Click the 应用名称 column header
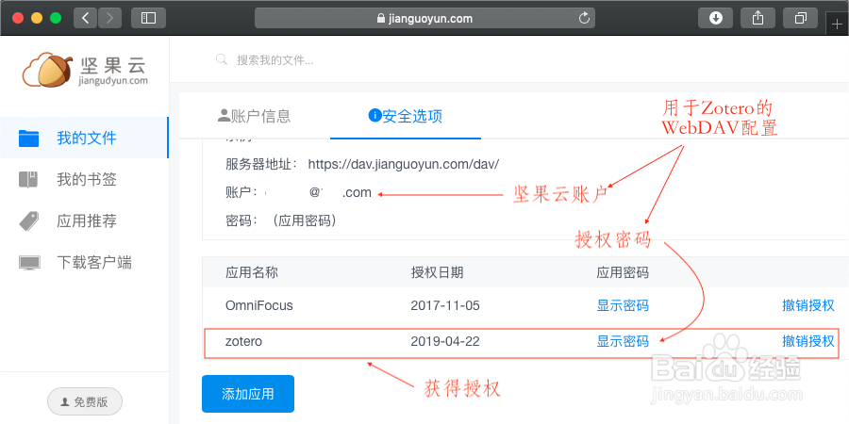The width and height of the screenshot is (849, 424). click(252, 272)
